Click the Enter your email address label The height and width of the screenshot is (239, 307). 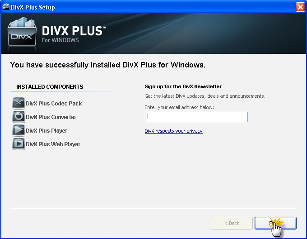(179, 107)
